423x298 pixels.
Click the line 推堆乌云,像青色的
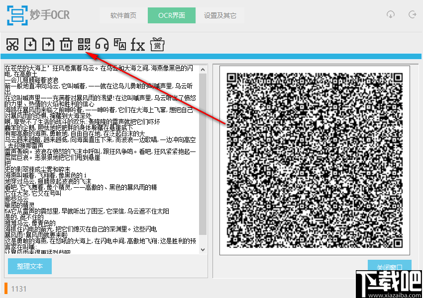click(x=30, y=223)
